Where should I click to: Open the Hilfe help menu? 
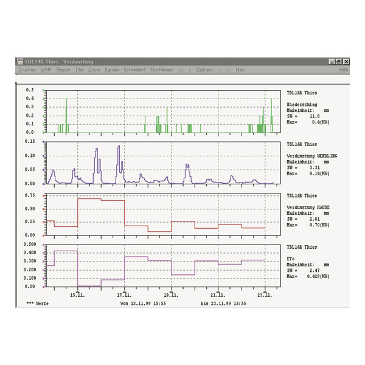(344, 70)
